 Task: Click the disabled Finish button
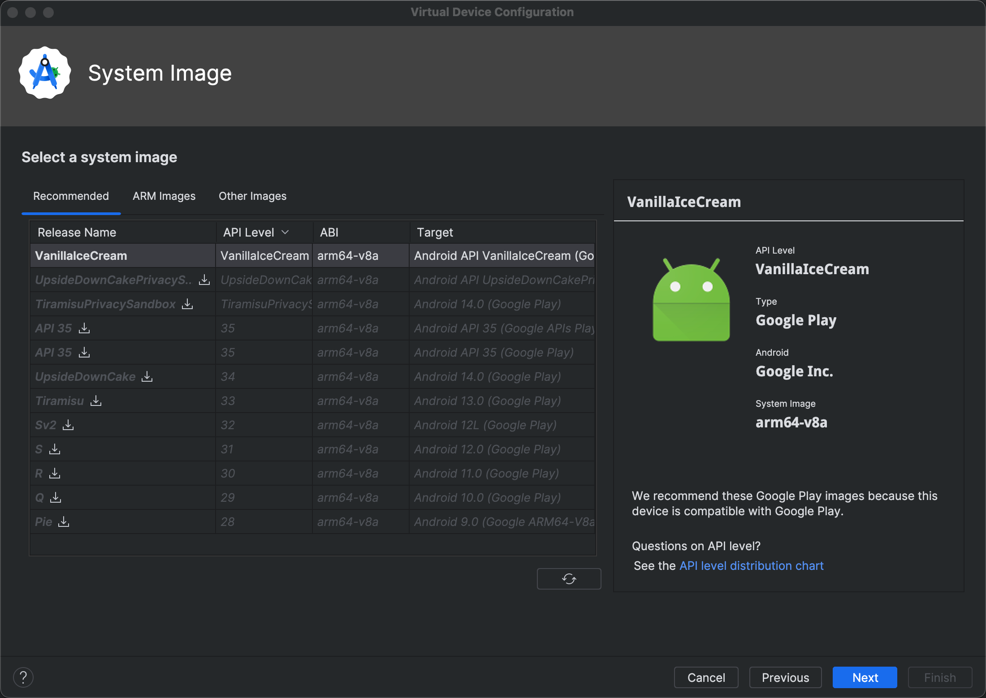pyautogui.click(x=940, y=677)
